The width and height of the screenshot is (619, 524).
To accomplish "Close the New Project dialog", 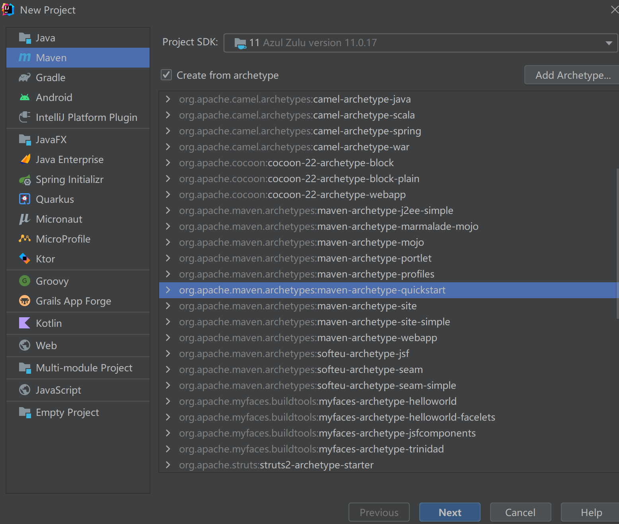I will pos(614,10).
